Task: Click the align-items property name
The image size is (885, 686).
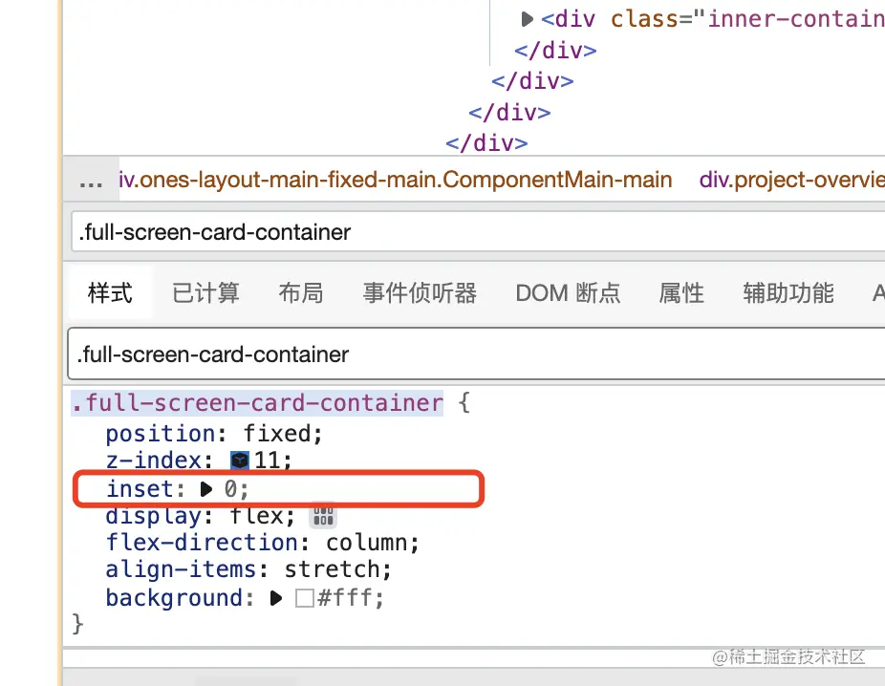Action: [x=182, y=569]
